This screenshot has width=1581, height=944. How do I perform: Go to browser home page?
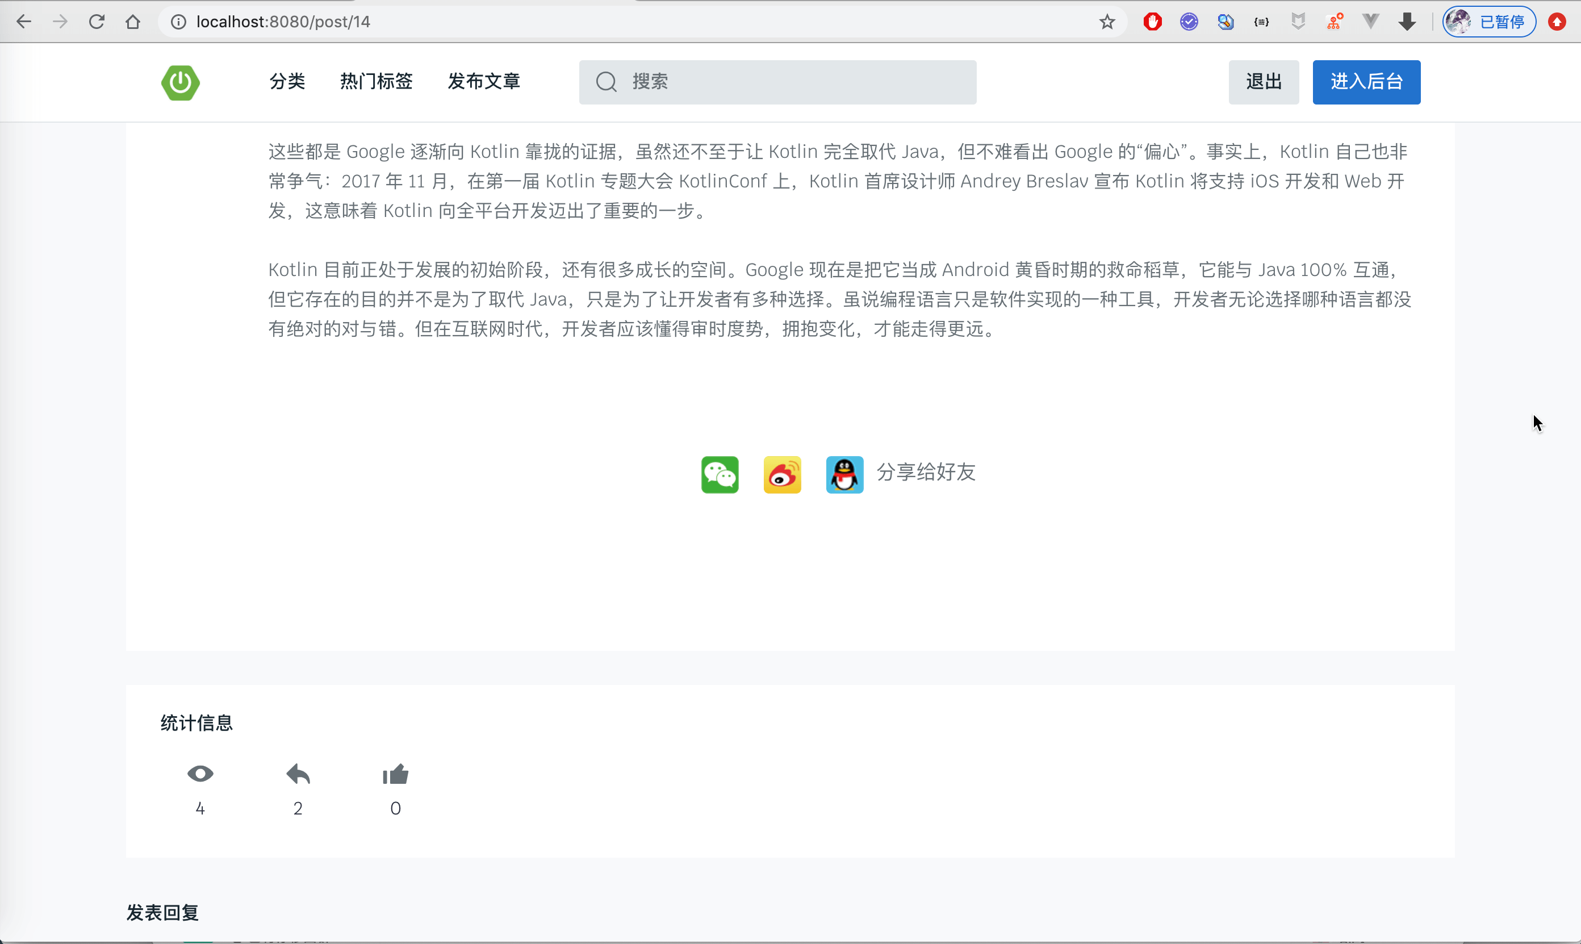coord(132,22)
